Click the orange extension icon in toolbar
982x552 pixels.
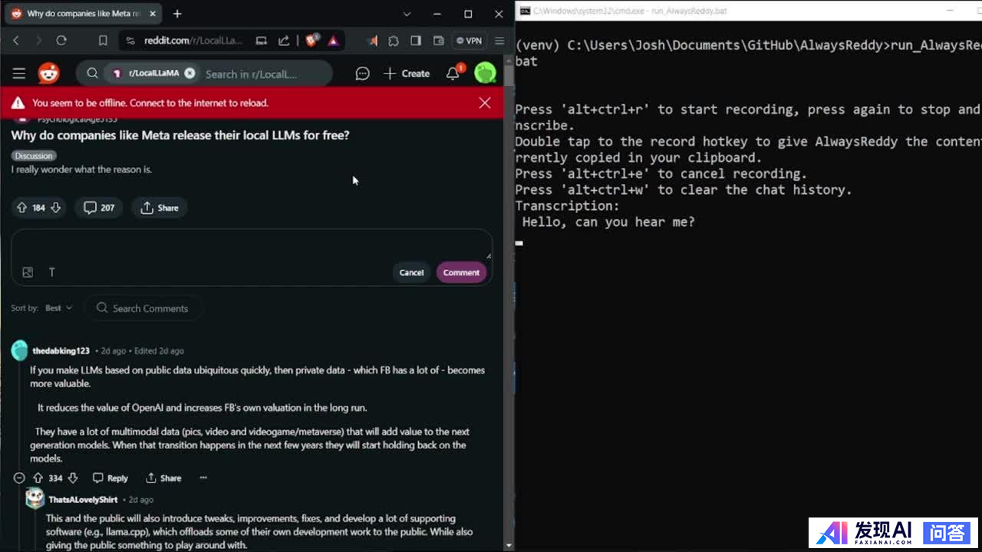(372, 41)
